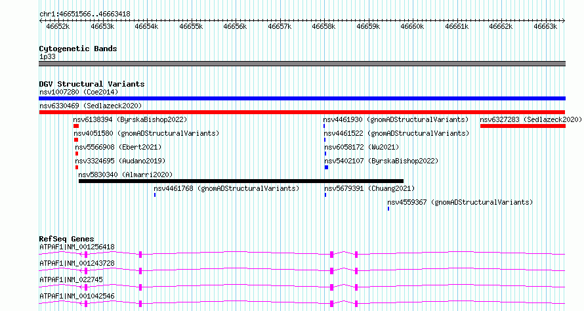The height and width of the screenshot is (311, 584).
Task: Click nsv6327283 (Sedlazeck2020) label
Action: point(531,119)
